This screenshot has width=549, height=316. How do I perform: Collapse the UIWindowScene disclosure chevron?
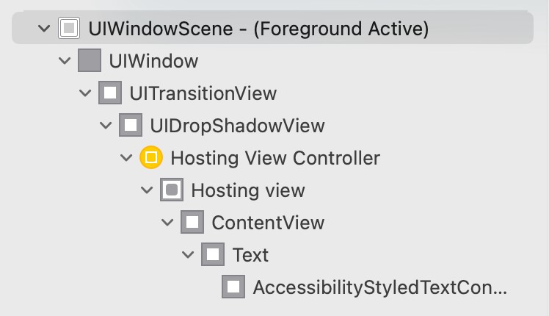point(44,28)
